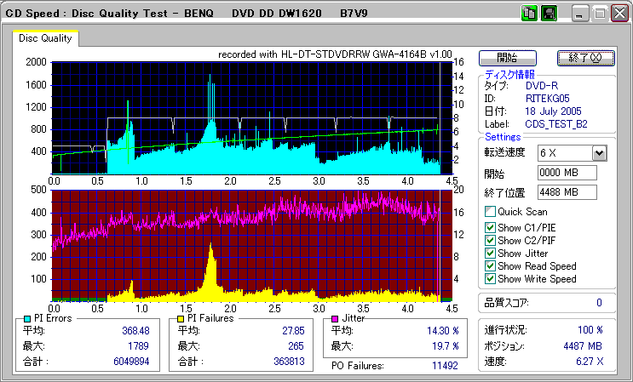
Task: Click the cyan PI Errors swatch
Action: tap(27, 319)
